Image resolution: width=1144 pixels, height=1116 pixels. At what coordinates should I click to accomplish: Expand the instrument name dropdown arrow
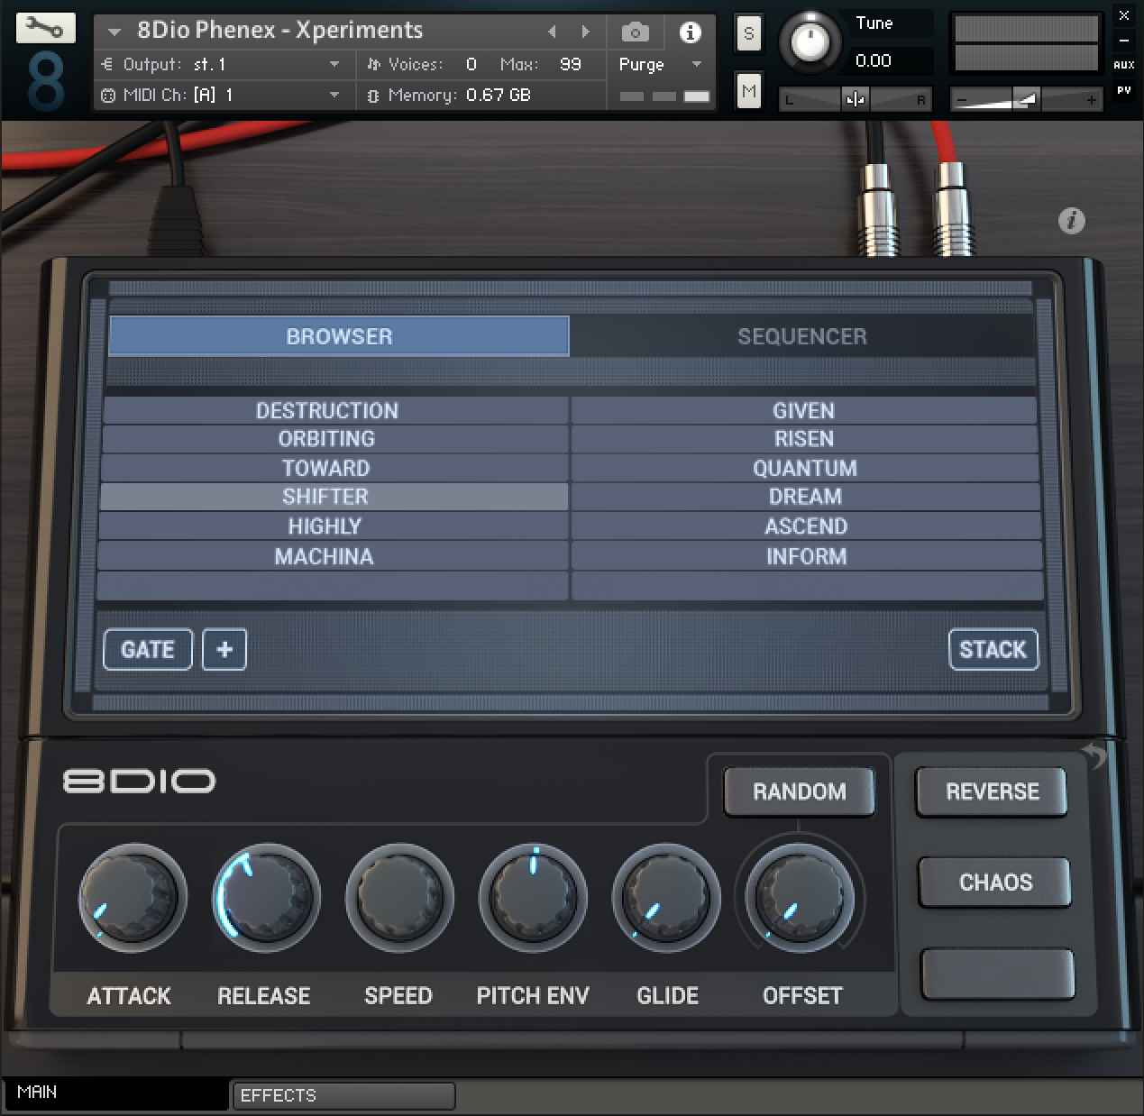coord(114,32)
